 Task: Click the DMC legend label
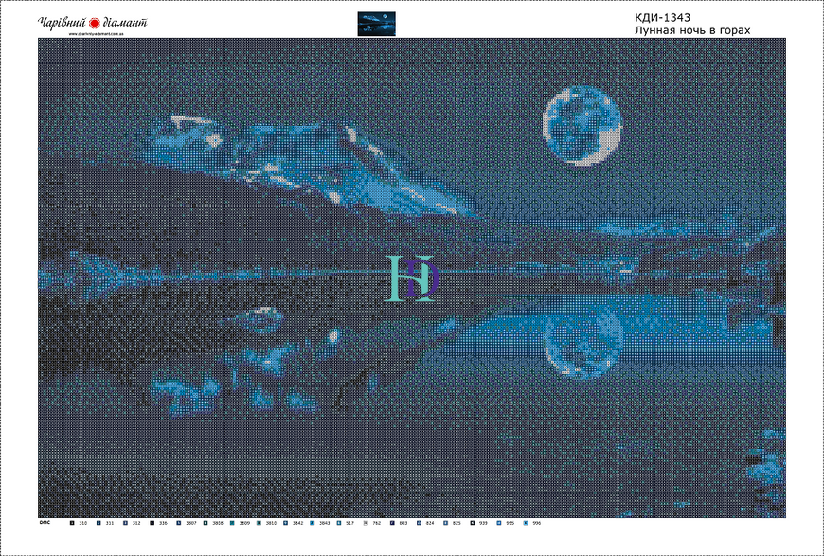(45, 523)
